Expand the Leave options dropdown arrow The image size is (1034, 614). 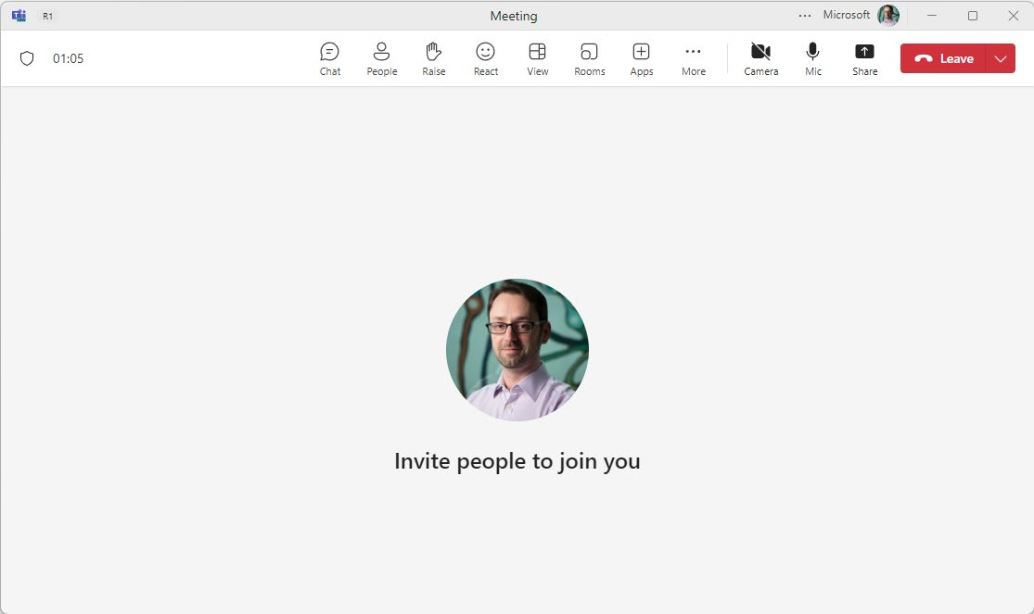[x=1000, y=58]
